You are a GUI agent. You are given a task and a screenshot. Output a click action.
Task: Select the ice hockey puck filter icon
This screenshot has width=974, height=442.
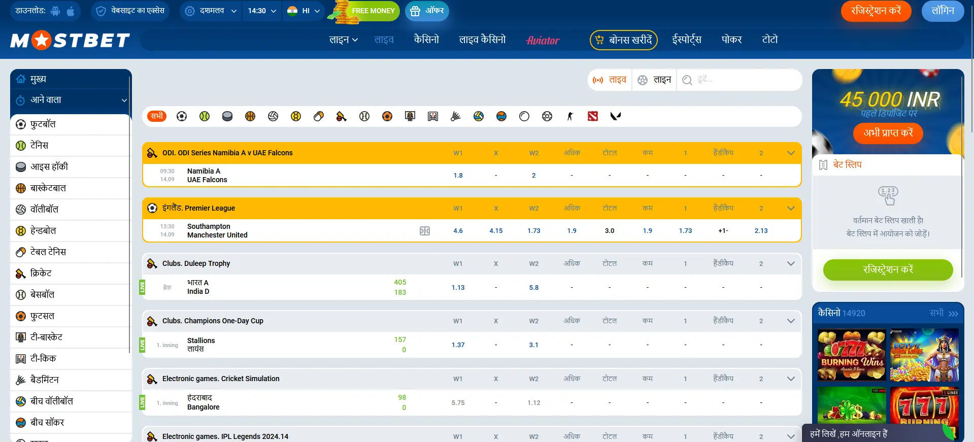point(227,116)
